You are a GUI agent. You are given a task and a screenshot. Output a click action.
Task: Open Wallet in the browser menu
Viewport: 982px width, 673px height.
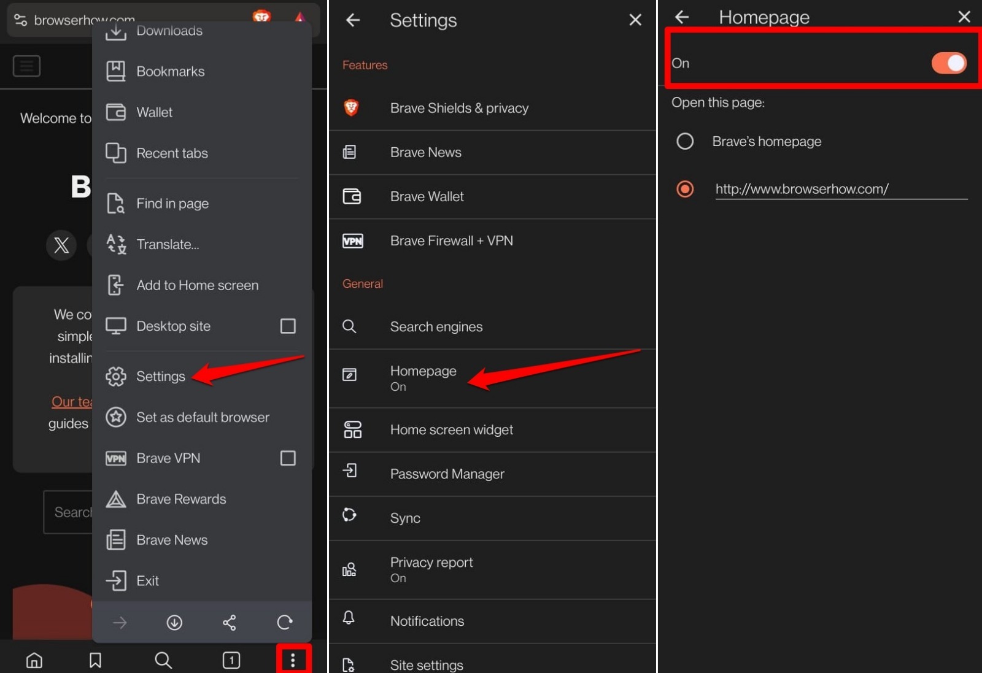point(201,112)
